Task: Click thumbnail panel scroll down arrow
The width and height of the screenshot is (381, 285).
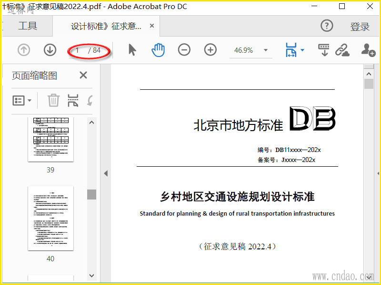Action: (x=91, y=275)
